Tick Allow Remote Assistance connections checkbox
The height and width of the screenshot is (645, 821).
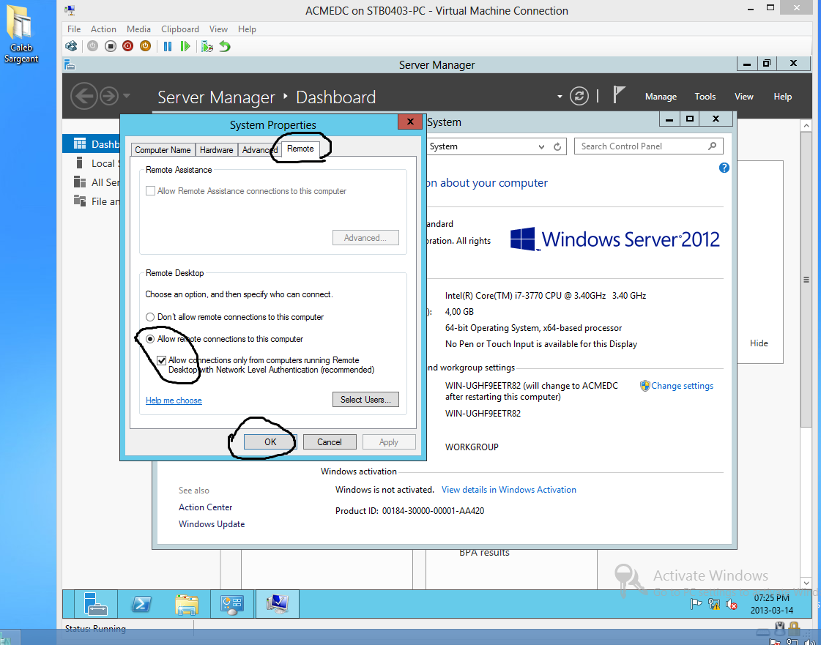[x=150, y=191]
